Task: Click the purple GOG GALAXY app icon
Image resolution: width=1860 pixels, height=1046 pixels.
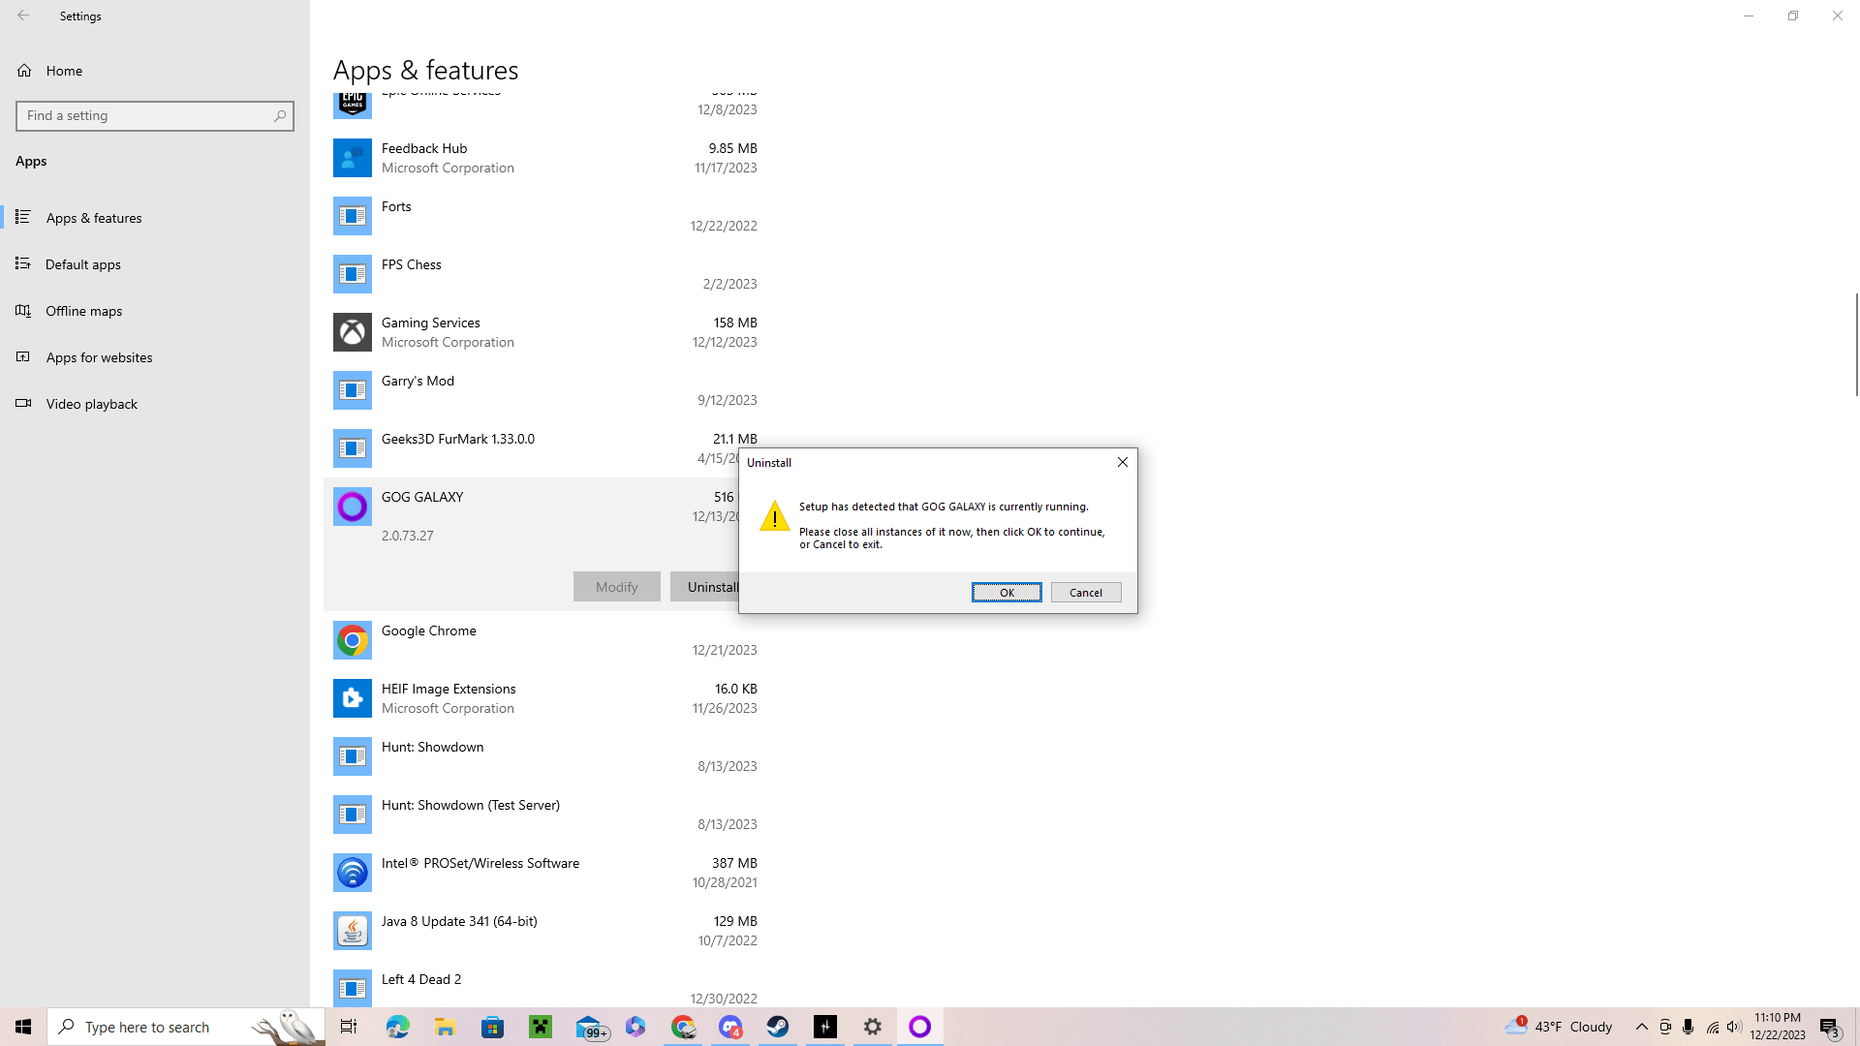Action: [352, 506]
